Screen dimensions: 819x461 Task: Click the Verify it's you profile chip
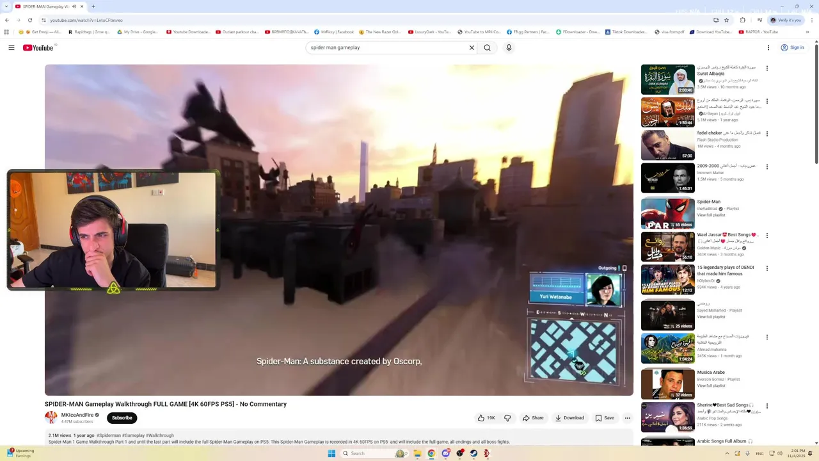(x=786, y=20)
